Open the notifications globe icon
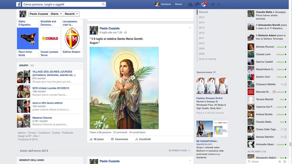292x164 pixels. 204,4
